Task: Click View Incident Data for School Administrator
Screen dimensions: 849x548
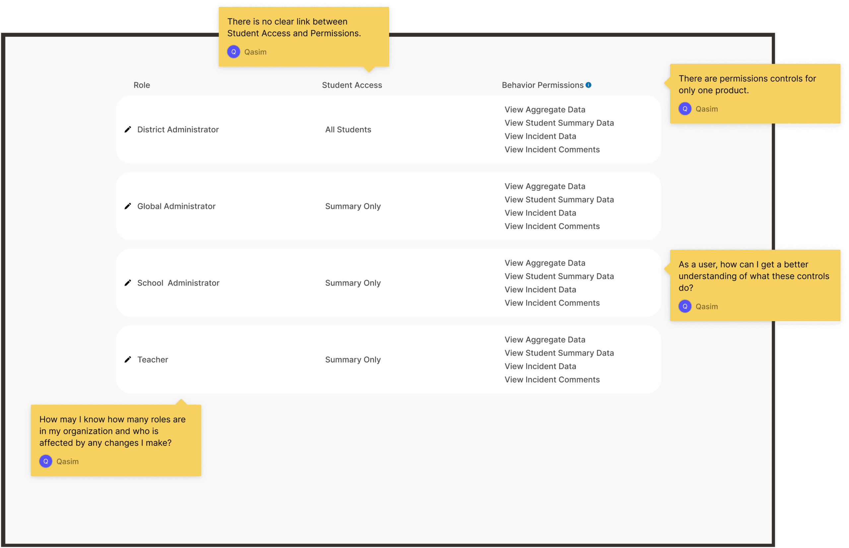Action: 540,290
